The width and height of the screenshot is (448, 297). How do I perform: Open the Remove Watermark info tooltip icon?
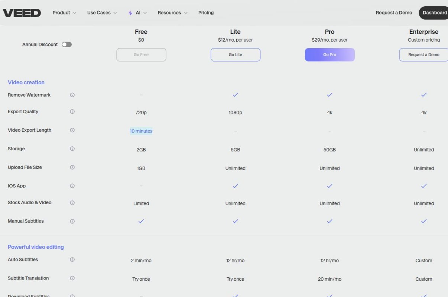pyautogui.click(x=72, y=95)
